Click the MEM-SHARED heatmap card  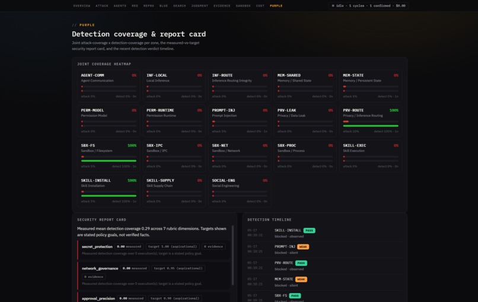click(x=305, y=85)
